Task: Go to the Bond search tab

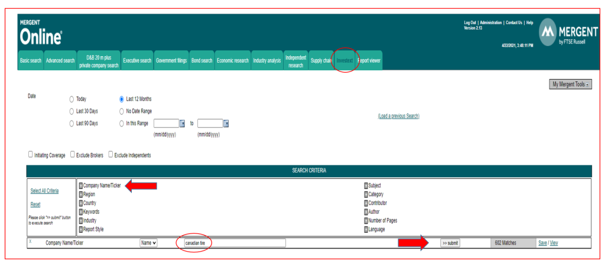Action: click(x=202, y=61)
